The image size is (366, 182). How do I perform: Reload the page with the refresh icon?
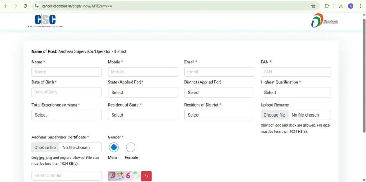coord(25,6)
